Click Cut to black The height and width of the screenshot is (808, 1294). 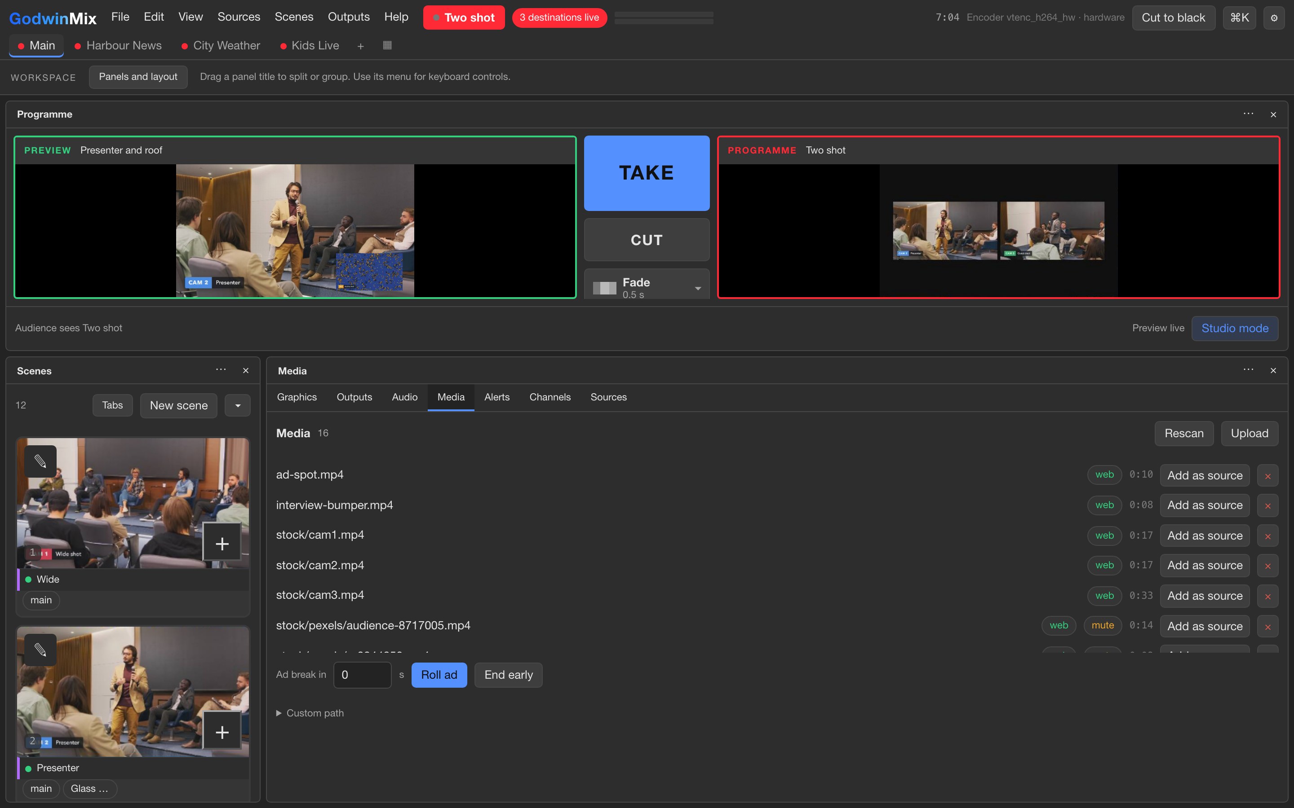tap(1173, 18)
